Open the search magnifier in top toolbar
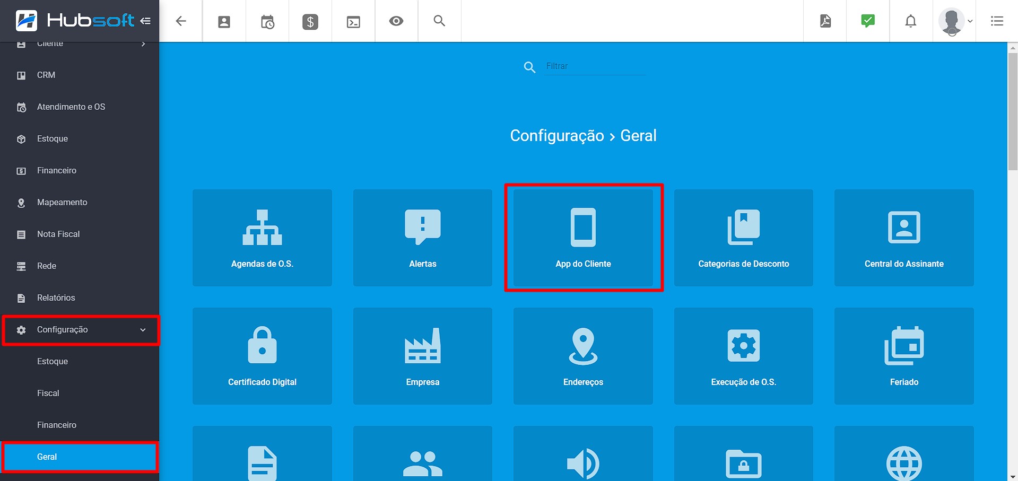The height and width of the screenshot is (481, 1018). coord(439,21)
